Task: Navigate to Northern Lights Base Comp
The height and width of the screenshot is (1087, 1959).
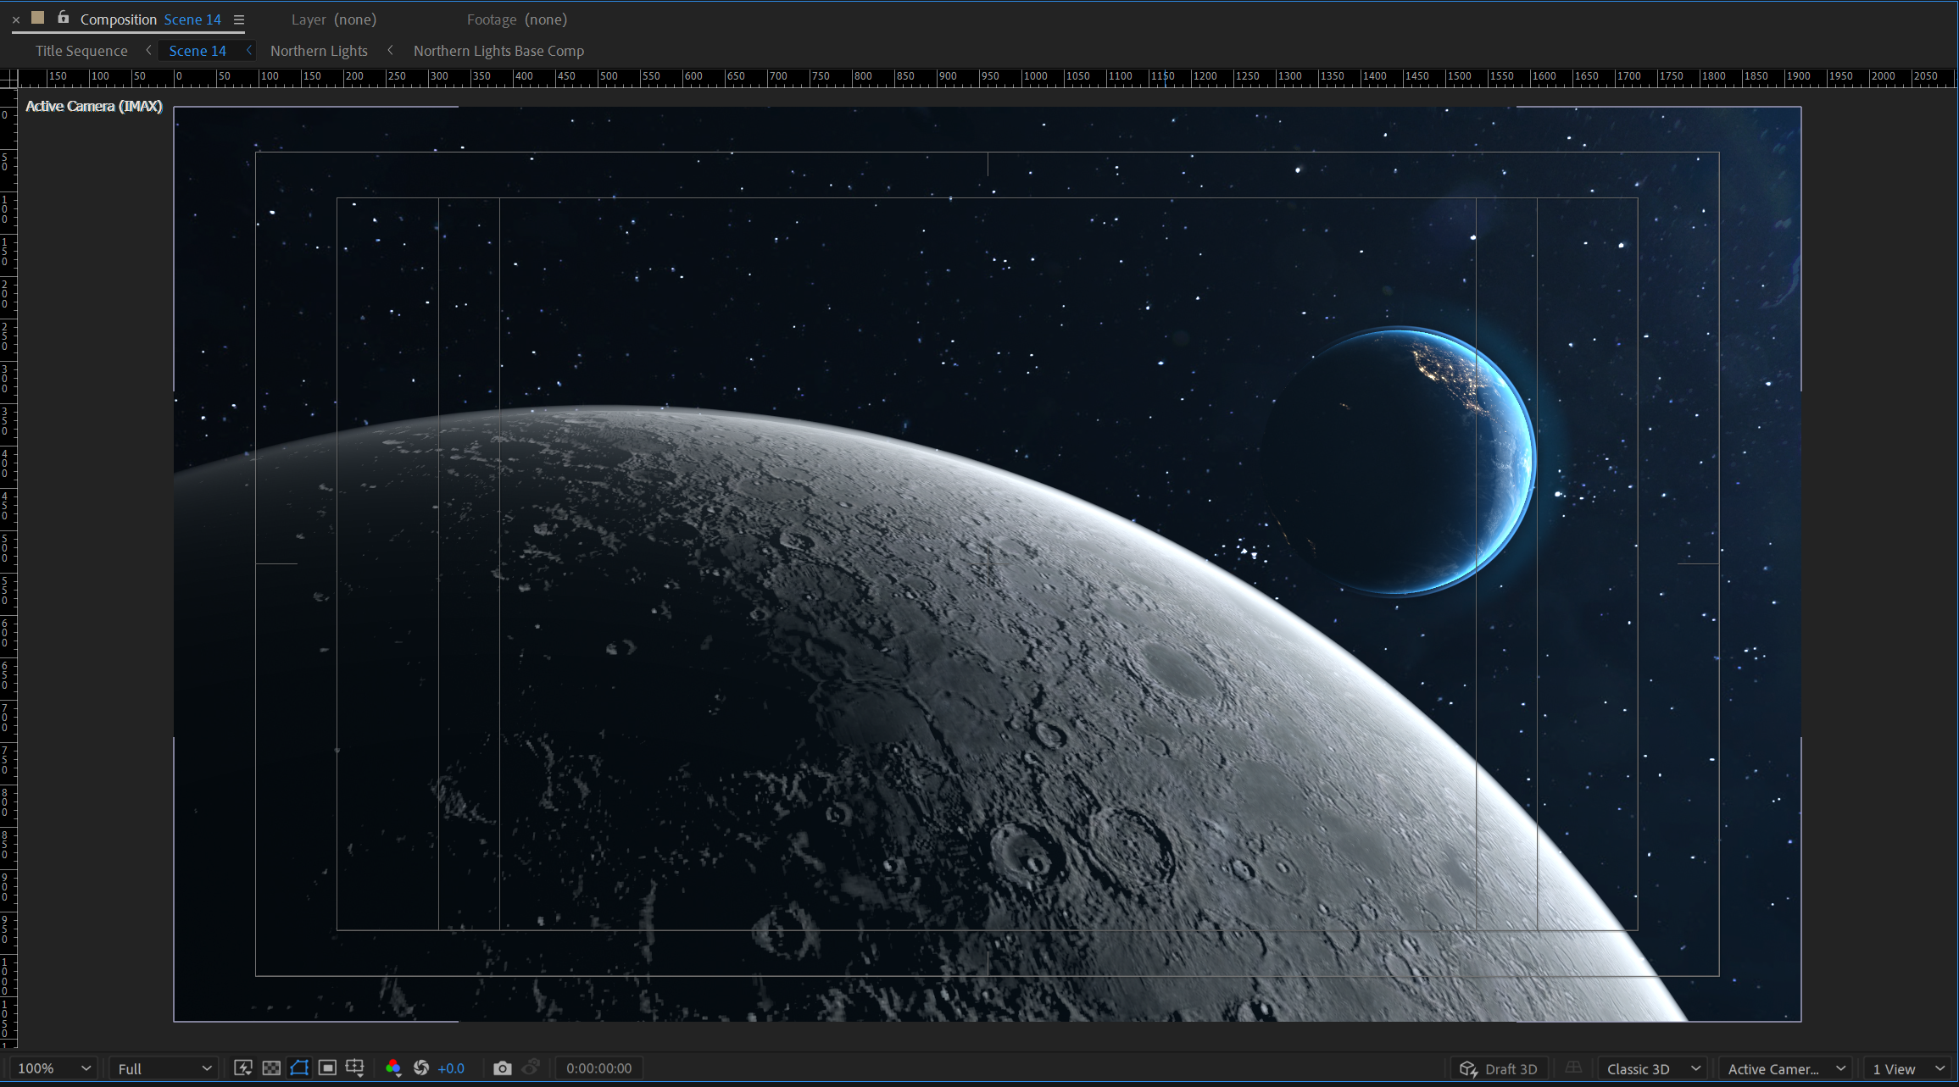Action: pyautogui.click(x=498, y=51)
